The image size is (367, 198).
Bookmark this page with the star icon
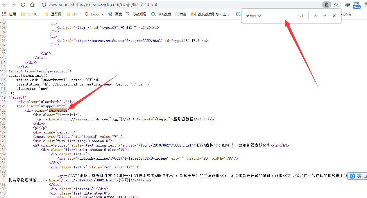pos(336,5)
